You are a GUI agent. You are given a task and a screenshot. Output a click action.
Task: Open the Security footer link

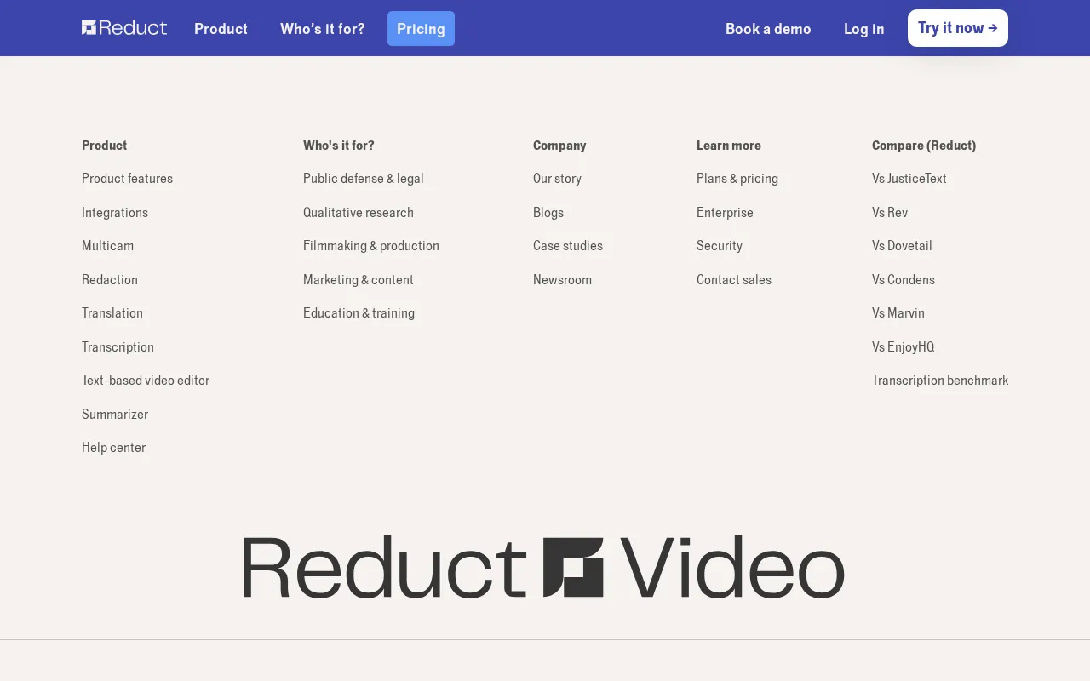click(720, 246)
